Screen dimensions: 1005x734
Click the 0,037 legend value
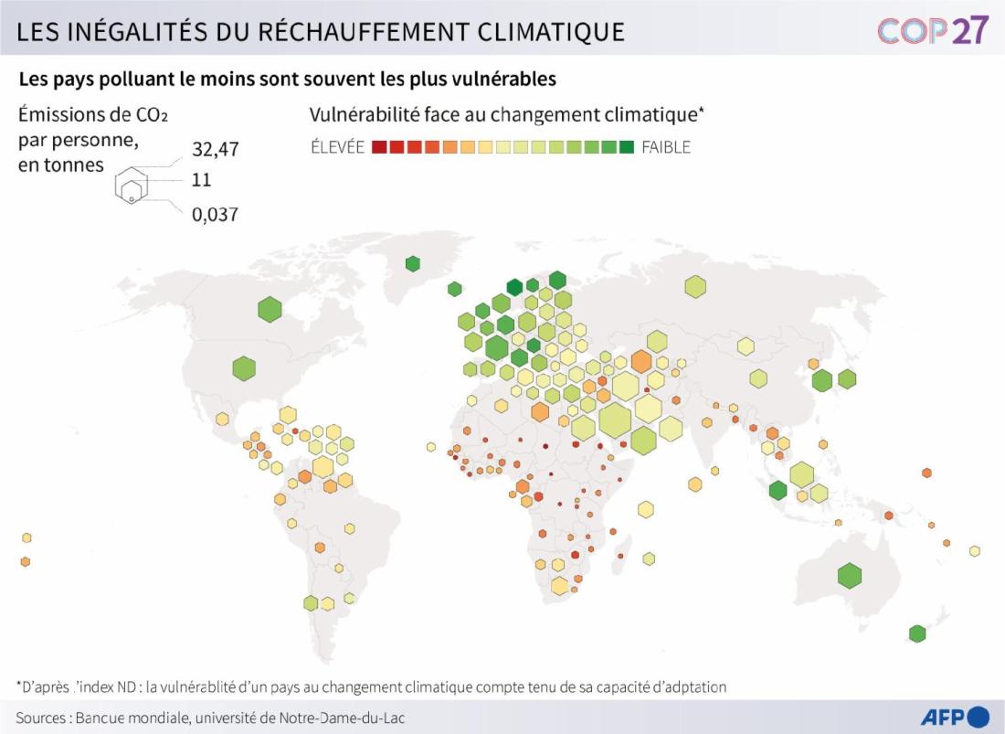(216, 214)
